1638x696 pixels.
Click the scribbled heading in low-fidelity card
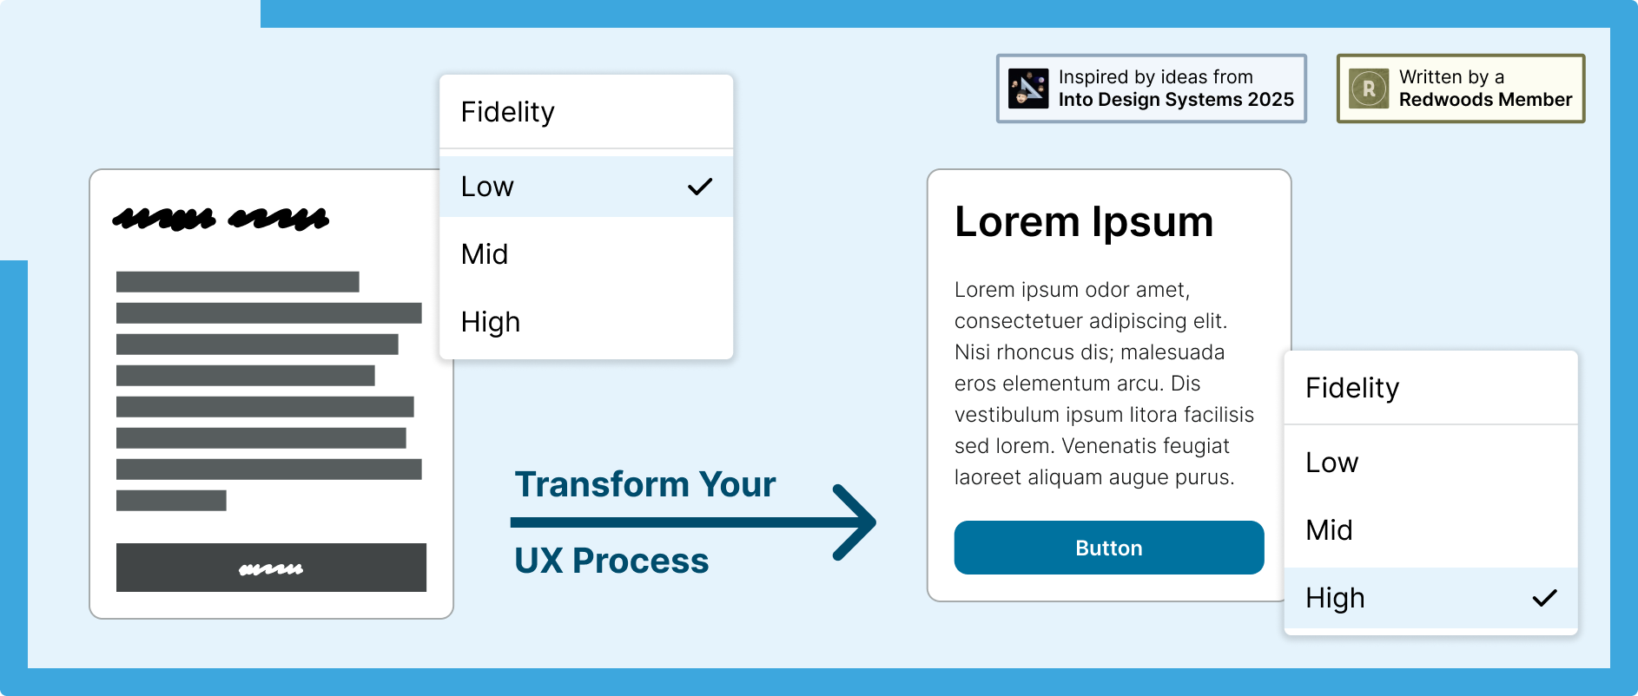221,218
